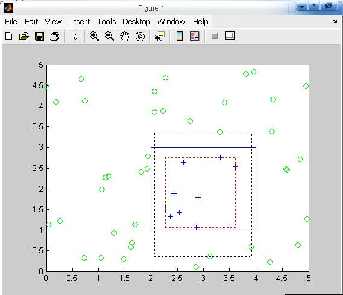The width and height of the screenshot is (343, 295).
Task: Click the green circle marker on dashed box top edge
Action: tap(220, 132)
